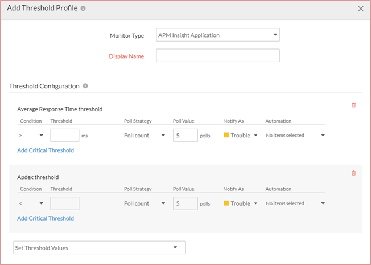Viewport: 371px width, 265px height.
Task: Click the Apdex threshold heading
Action: click(x=38, y=177)
